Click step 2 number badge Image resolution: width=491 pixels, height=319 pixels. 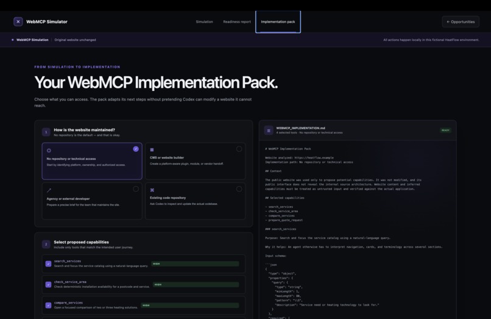46,245
